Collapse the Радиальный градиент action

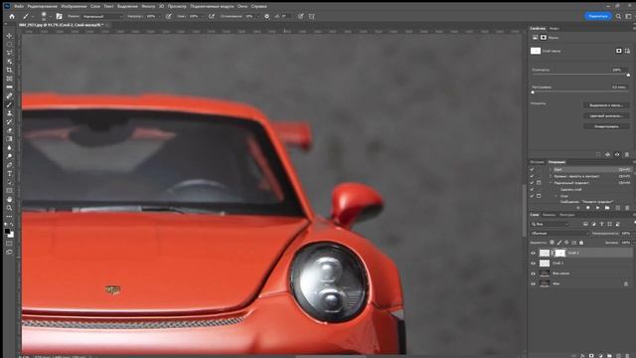(x=551, y=183)
